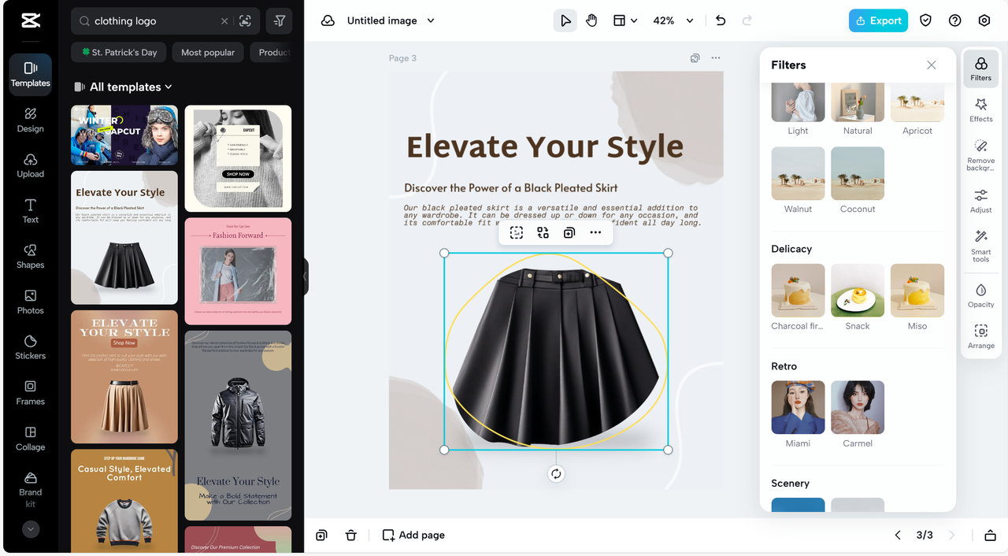Collapse the templates side panel
The image size is (1008, 556).
tap(305, 277)
